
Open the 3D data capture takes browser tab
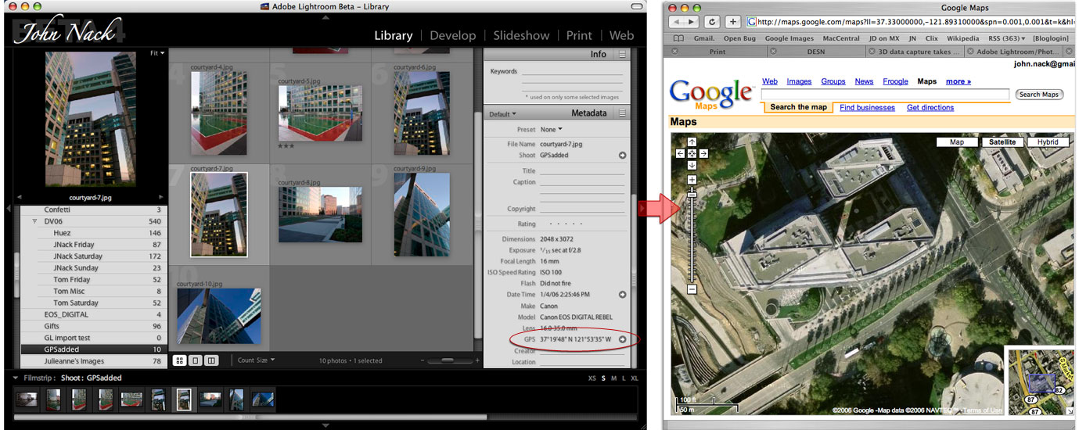tap(913, 52)
